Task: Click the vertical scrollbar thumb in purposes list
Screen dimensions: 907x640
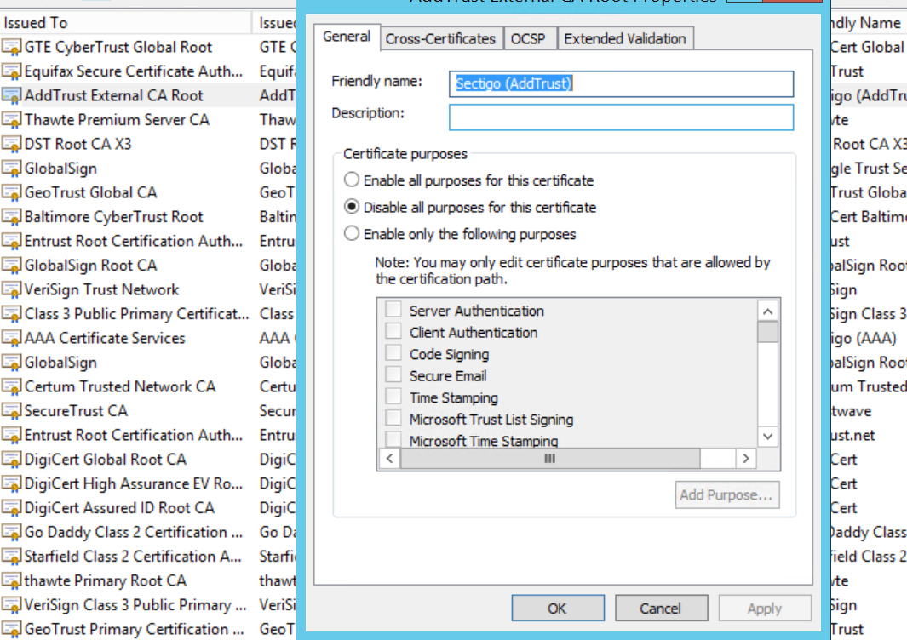Action: (x=767, y=332)
